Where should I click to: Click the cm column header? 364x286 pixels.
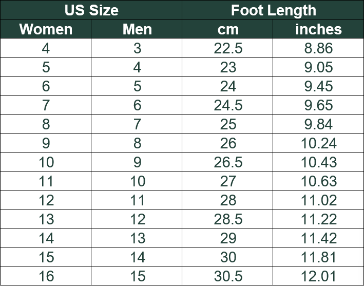(x=228, y=29)
